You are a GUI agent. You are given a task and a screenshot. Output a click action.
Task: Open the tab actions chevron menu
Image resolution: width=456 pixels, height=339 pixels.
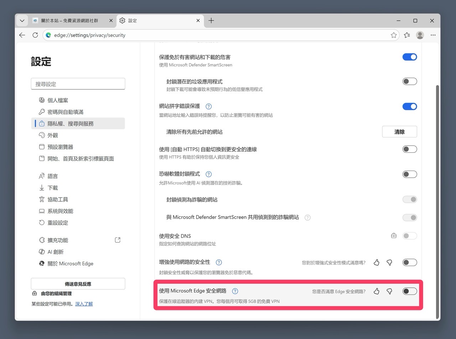(22, 21)
